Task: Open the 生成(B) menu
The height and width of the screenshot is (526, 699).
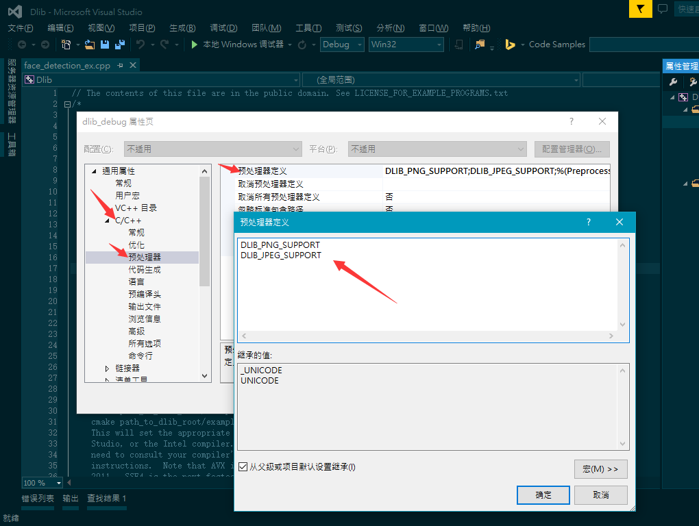Action: click(183, 28)
